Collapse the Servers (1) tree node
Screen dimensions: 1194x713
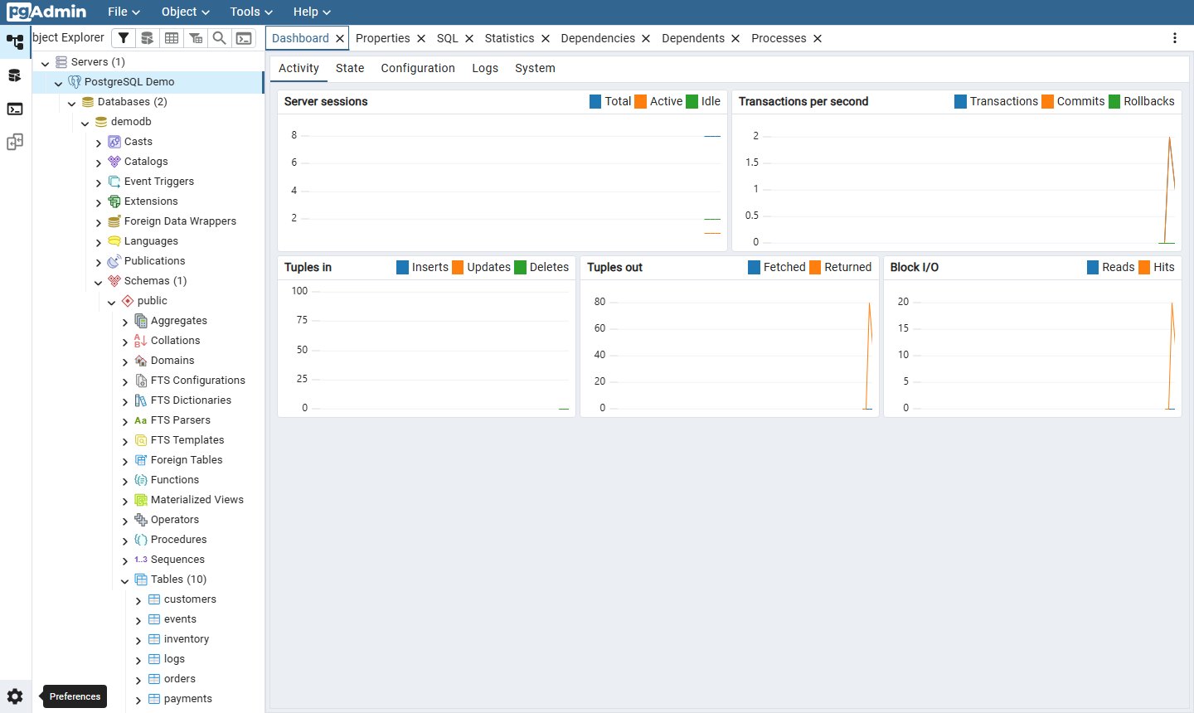click(x=45, y=63)
